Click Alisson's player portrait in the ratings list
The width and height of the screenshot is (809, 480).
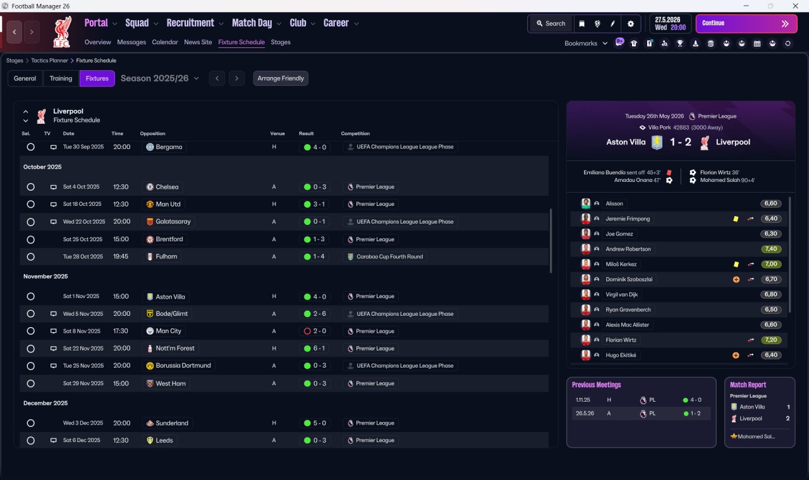pyautogui.click(x=586, y=203)
